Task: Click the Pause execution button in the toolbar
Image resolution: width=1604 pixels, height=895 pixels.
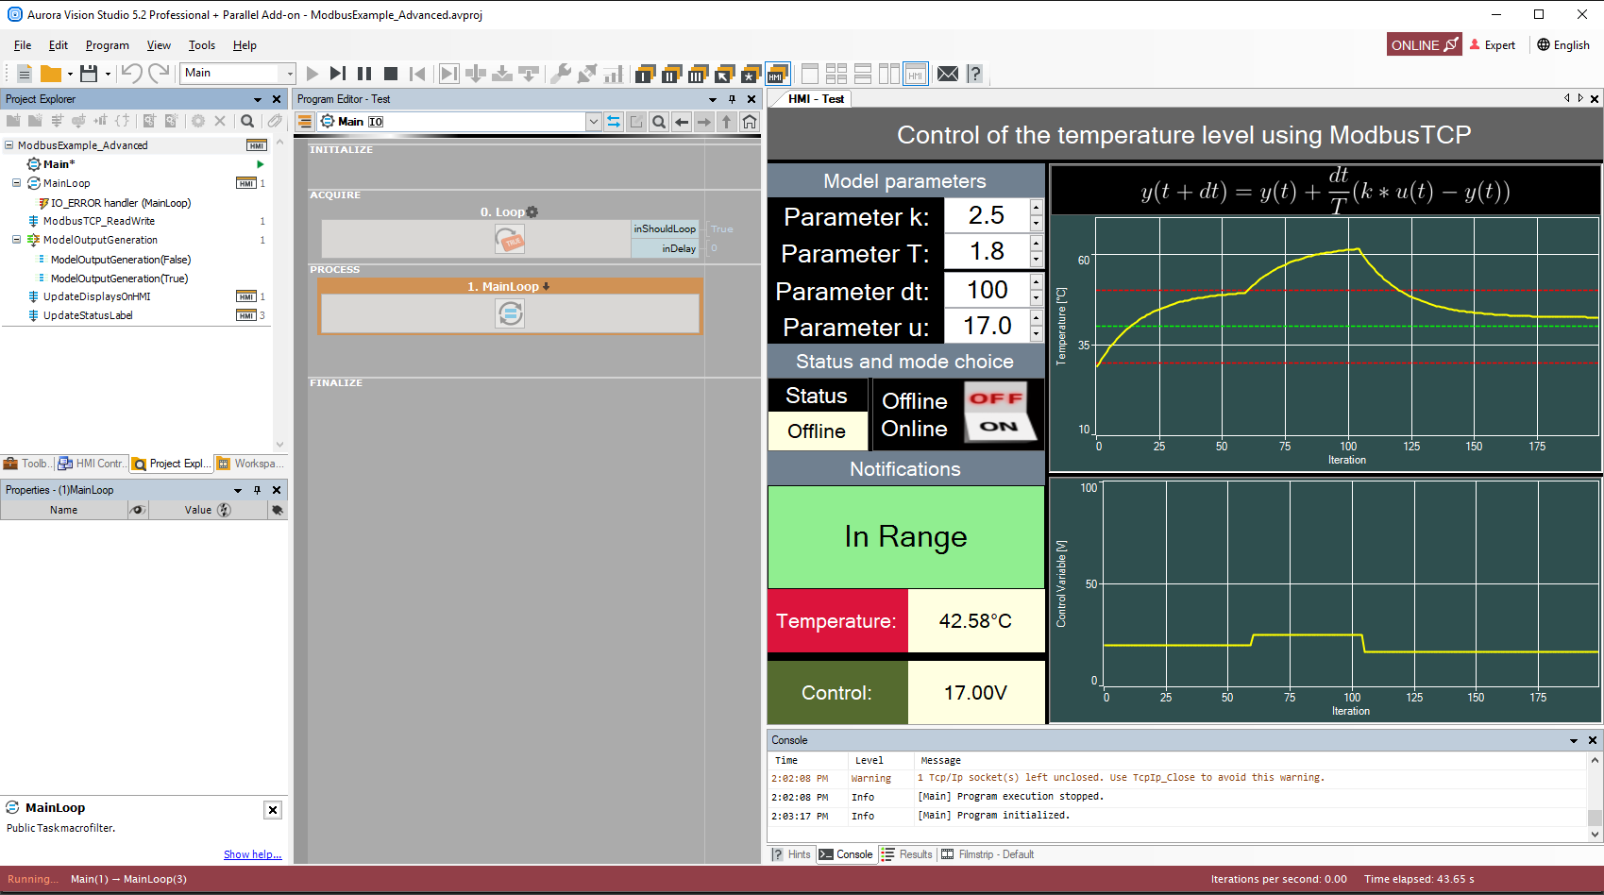Action: coord(364,74)
